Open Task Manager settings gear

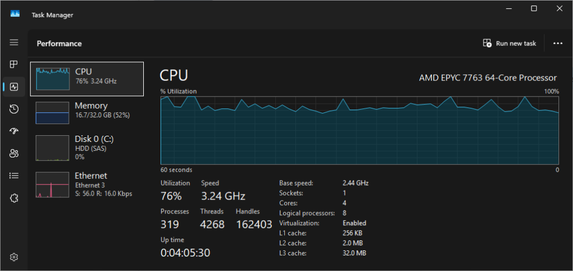coord(14,257)
